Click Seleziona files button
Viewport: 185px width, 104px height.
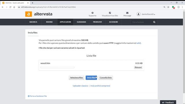(x=76, y=78)
